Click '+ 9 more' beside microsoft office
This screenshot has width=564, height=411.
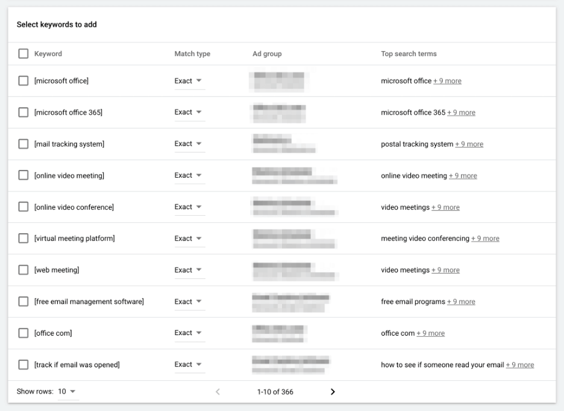(x=447, y=81)
